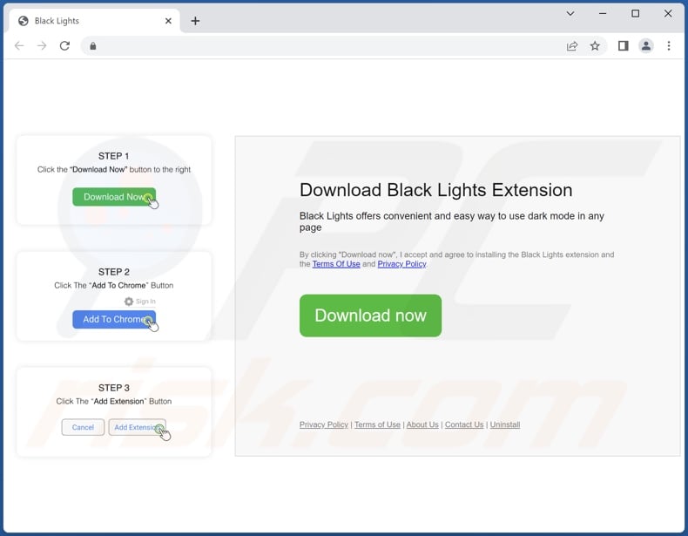Image resolution: width=688 pixels, height=536 pixels.
Task: Open the Uninstall footer link
Action: [505, 424]
